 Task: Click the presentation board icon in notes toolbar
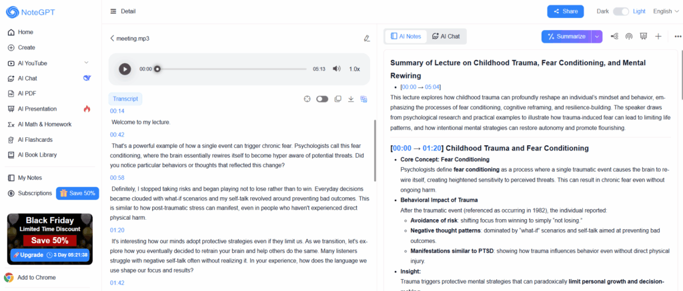pyautogui.click(x=643, y=37)
